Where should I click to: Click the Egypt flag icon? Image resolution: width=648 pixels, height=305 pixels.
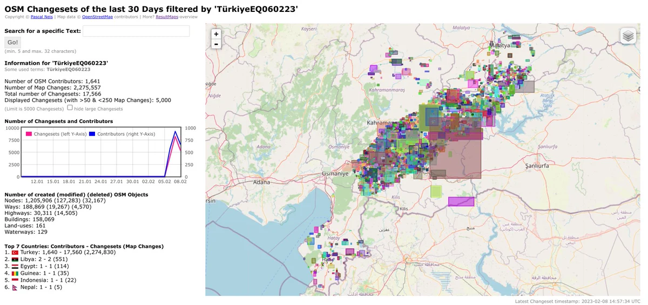[x=15, y=267]
